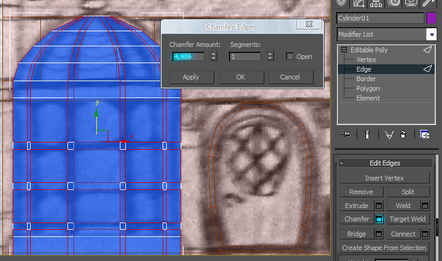The height and width of the screenshot is (261, 442).
Task: Toggle Chamfer settings box icon
Action: (x=379, y=220)
